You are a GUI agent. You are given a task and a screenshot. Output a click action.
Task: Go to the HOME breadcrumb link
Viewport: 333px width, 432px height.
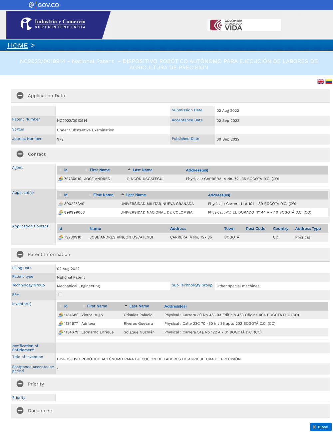click(x=18, y=45)
